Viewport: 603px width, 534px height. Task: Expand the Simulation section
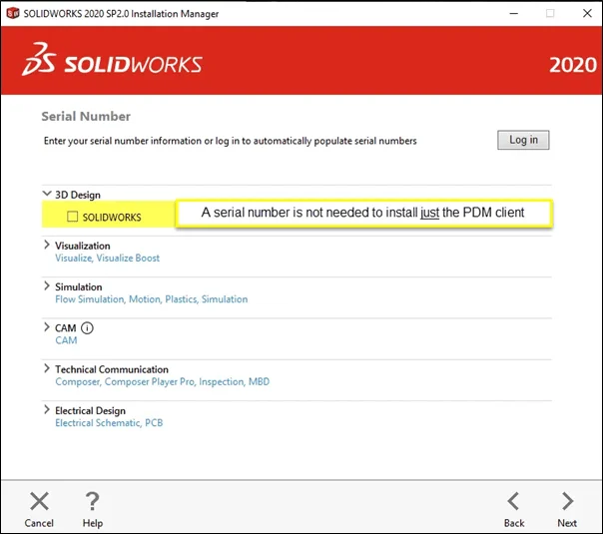coord(47,286)
